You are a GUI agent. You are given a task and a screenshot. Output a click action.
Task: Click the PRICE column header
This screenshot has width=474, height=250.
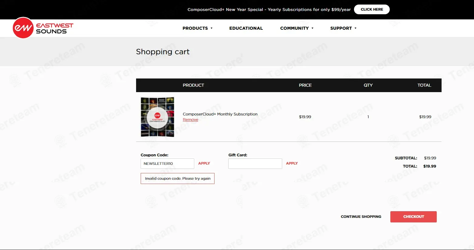305,85
